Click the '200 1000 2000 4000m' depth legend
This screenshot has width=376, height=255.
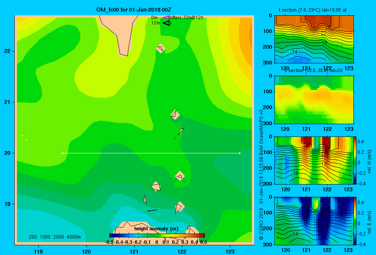click(55, 237)
